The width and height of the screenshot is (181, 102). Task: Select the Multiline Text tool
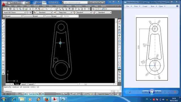(x=3, y=74)
